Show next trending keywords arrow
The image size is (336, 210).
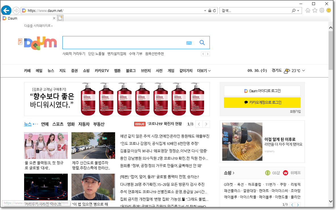click(x=208, y=54)
